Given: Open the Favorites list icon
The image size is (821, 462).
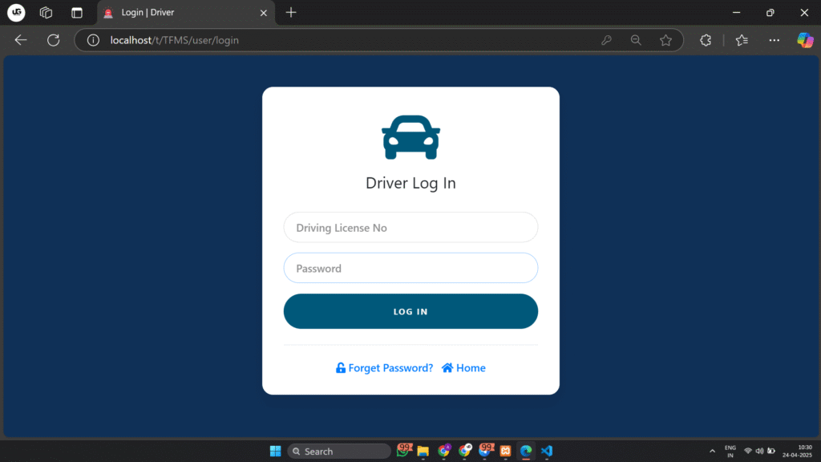Looking at the screenshot, I should [x=742, y=40].
